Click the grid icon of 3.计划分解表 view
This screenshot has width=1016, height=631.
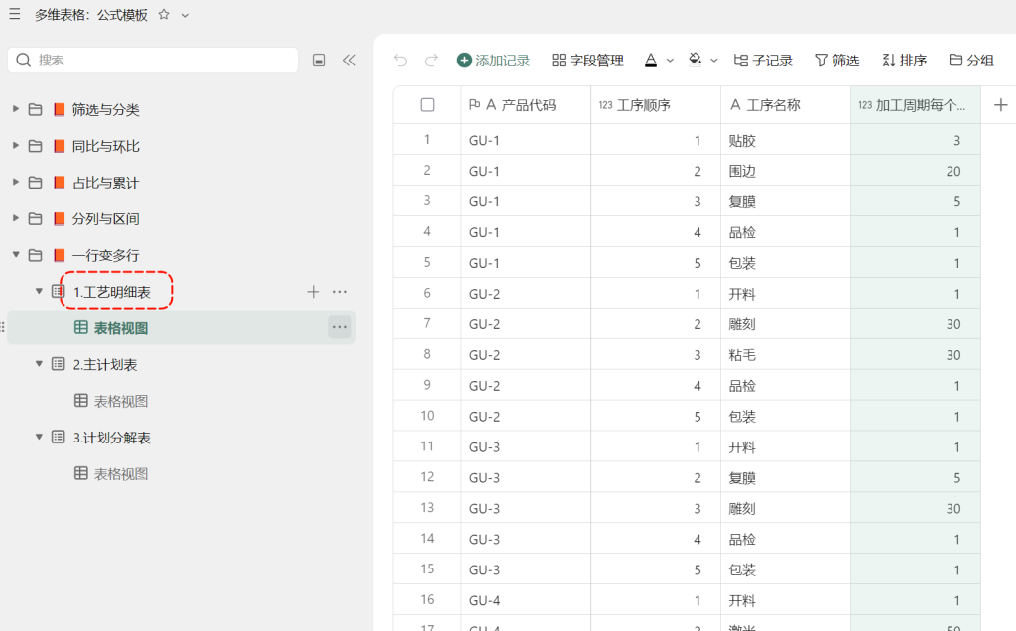(x=81, y=473)
